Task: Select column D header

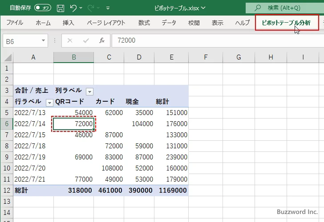Action: (x=139, y=57)
